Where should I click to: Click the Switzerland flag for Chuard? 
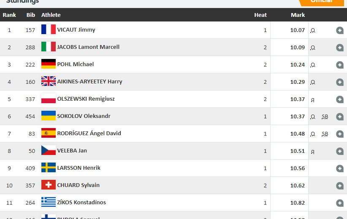tap(48, 185)
